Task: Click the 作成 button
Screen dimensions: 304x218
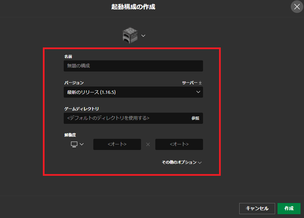Action: pos(289,208)
